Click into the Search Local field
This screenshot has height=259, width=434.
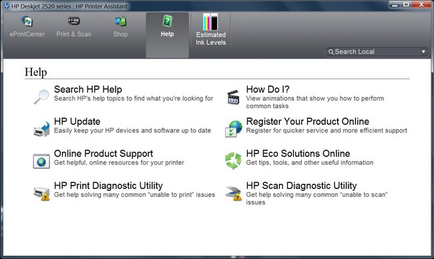point(377,52)
